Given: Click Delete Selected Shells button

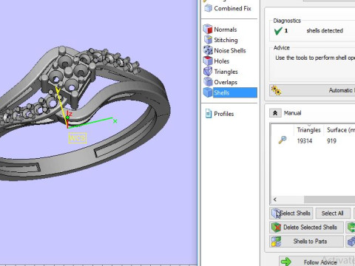Looking at the screenshot, I should point(306,227).
